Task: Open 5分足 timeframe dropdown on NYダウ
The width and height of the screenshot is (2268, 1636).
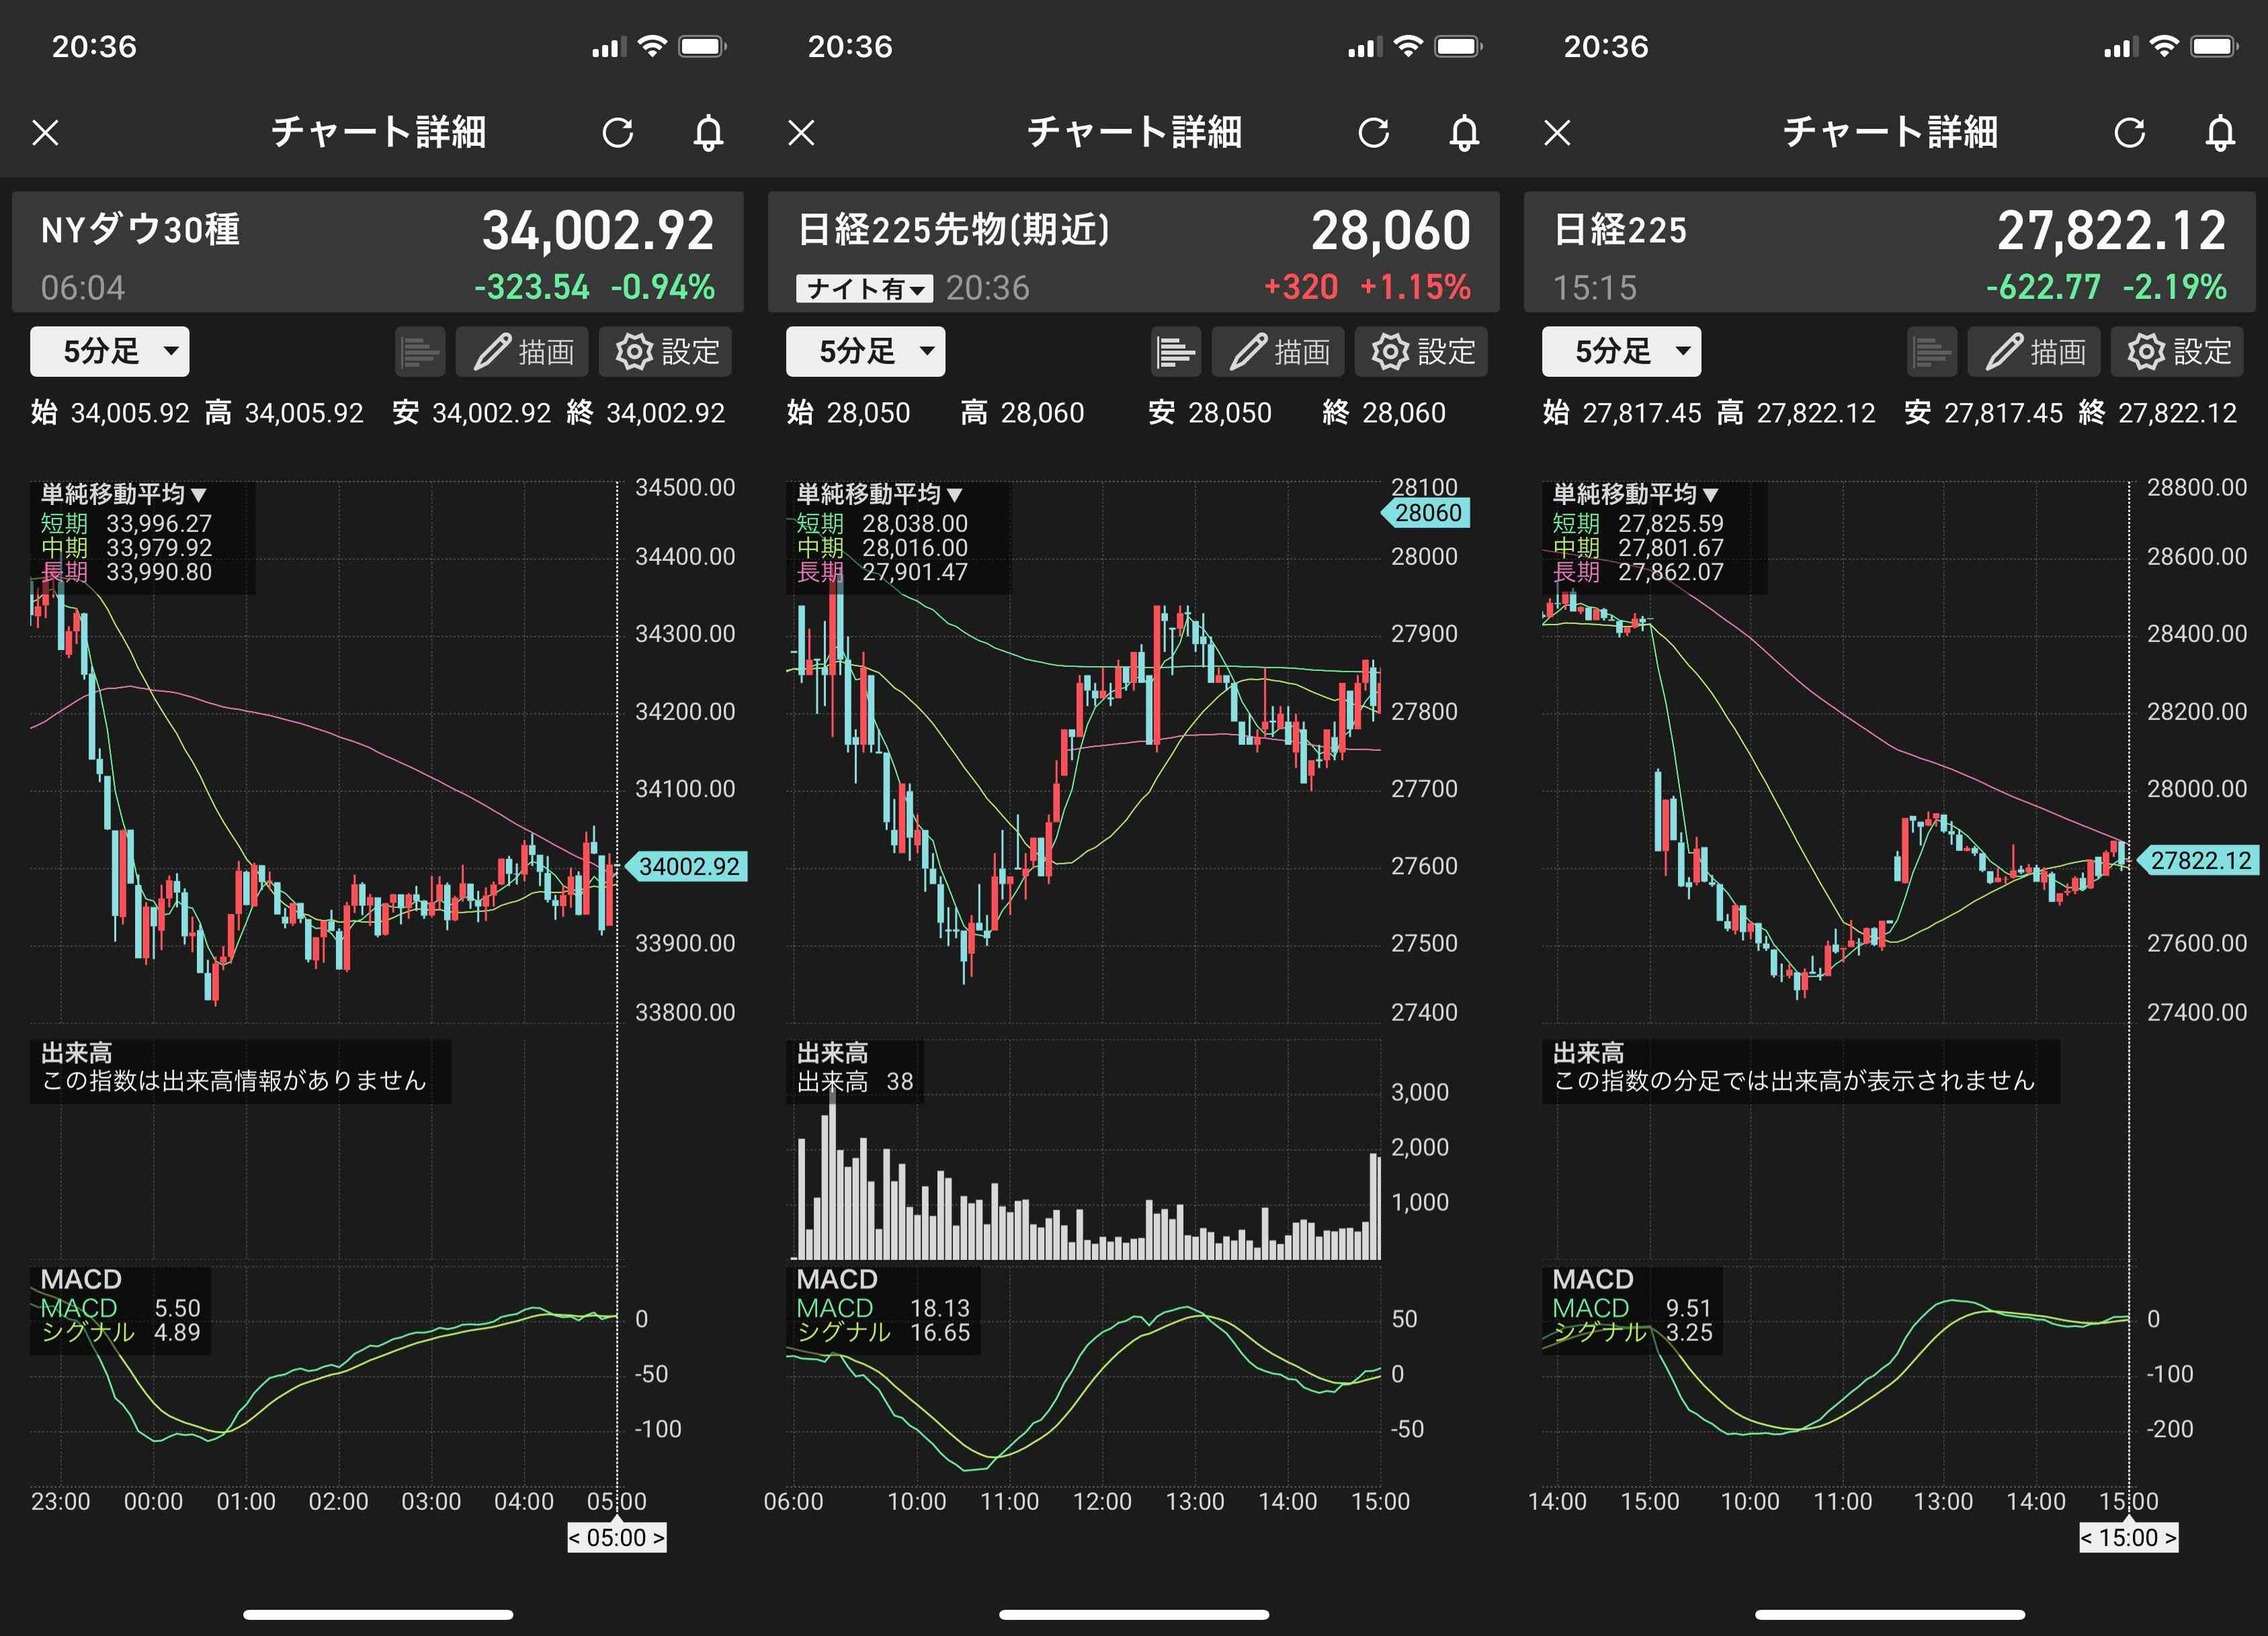Action: (x=109, y=352)
